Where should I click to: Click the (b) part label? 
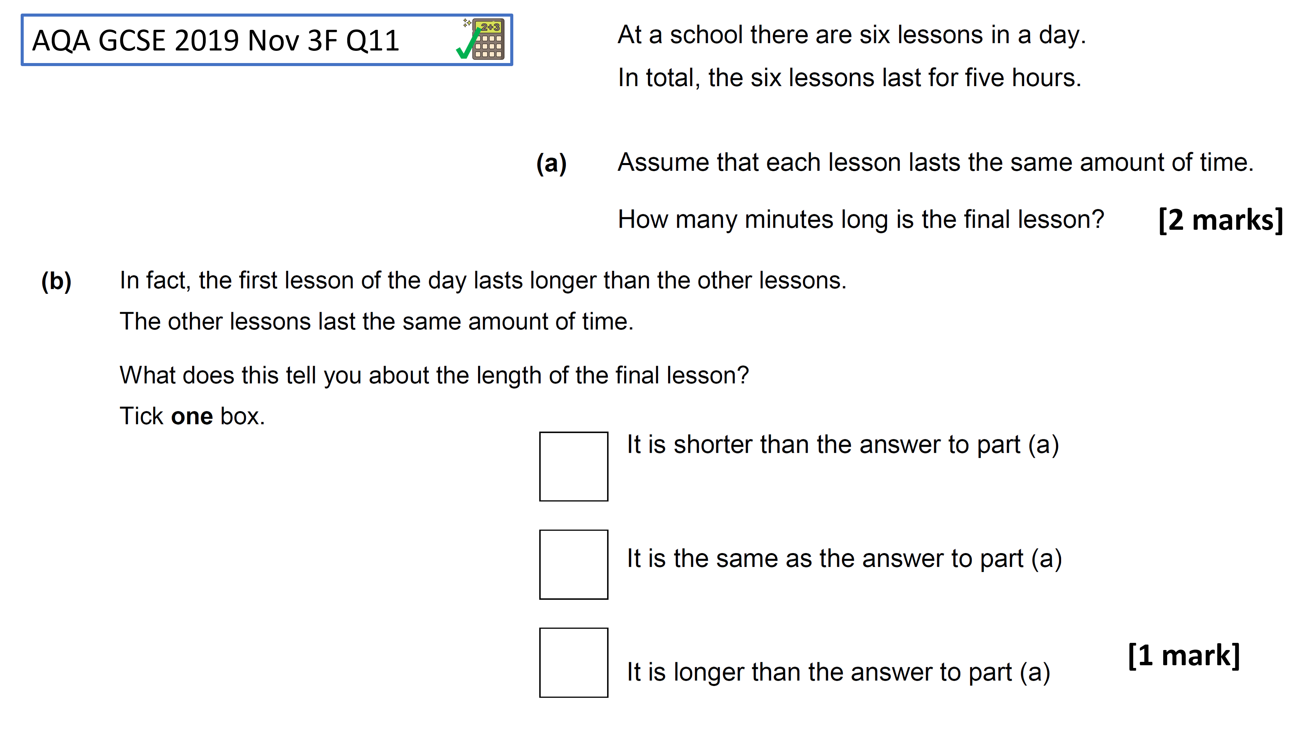[x=56, y=281]
